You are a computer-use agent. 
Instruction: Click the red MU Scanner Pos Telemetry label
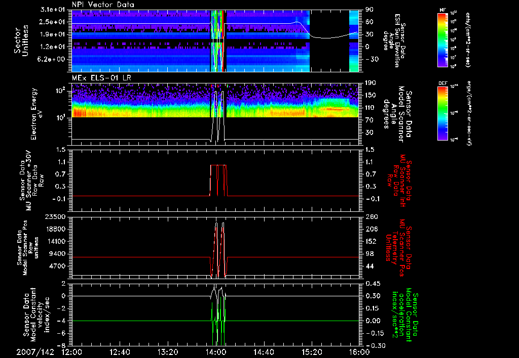tap(399, 248)
